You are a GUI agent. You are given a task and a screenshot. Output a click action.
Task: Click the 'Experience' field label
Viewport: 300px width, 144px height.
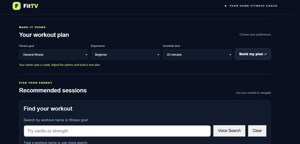coord(98,46)
